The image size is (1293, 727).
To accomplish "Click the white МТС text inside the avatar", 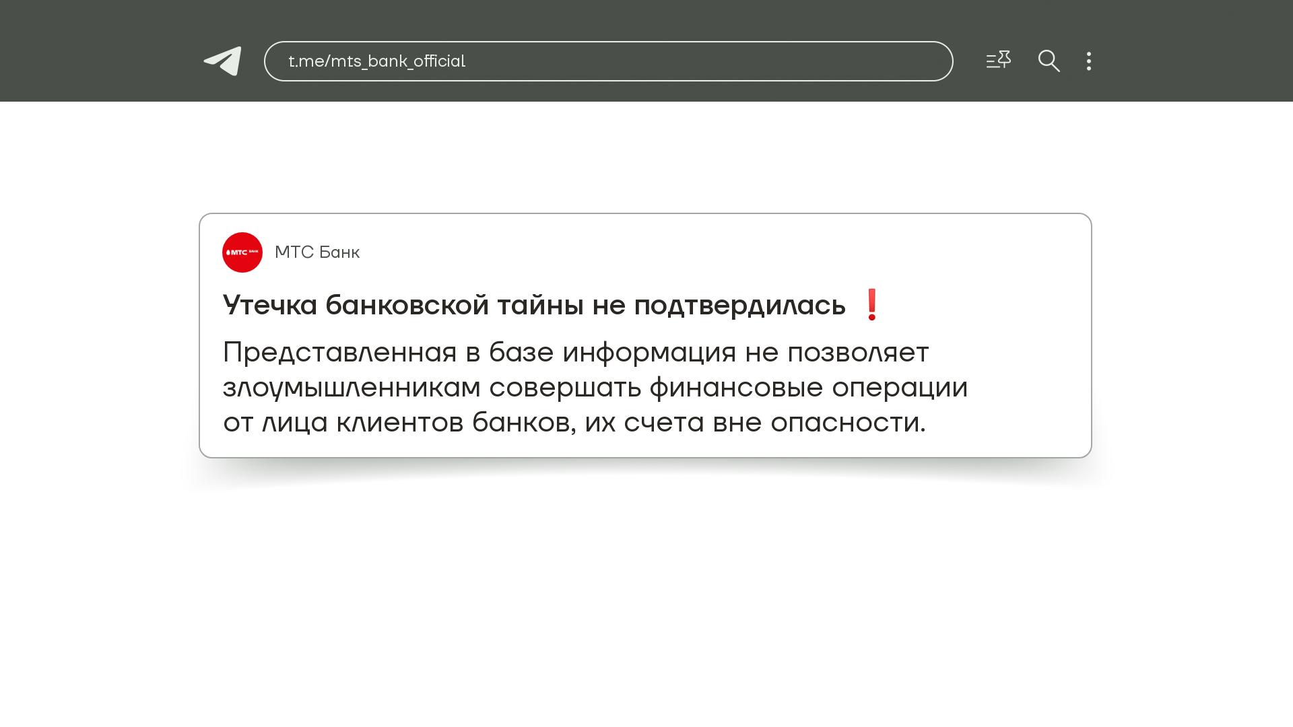I will point(238,252).
